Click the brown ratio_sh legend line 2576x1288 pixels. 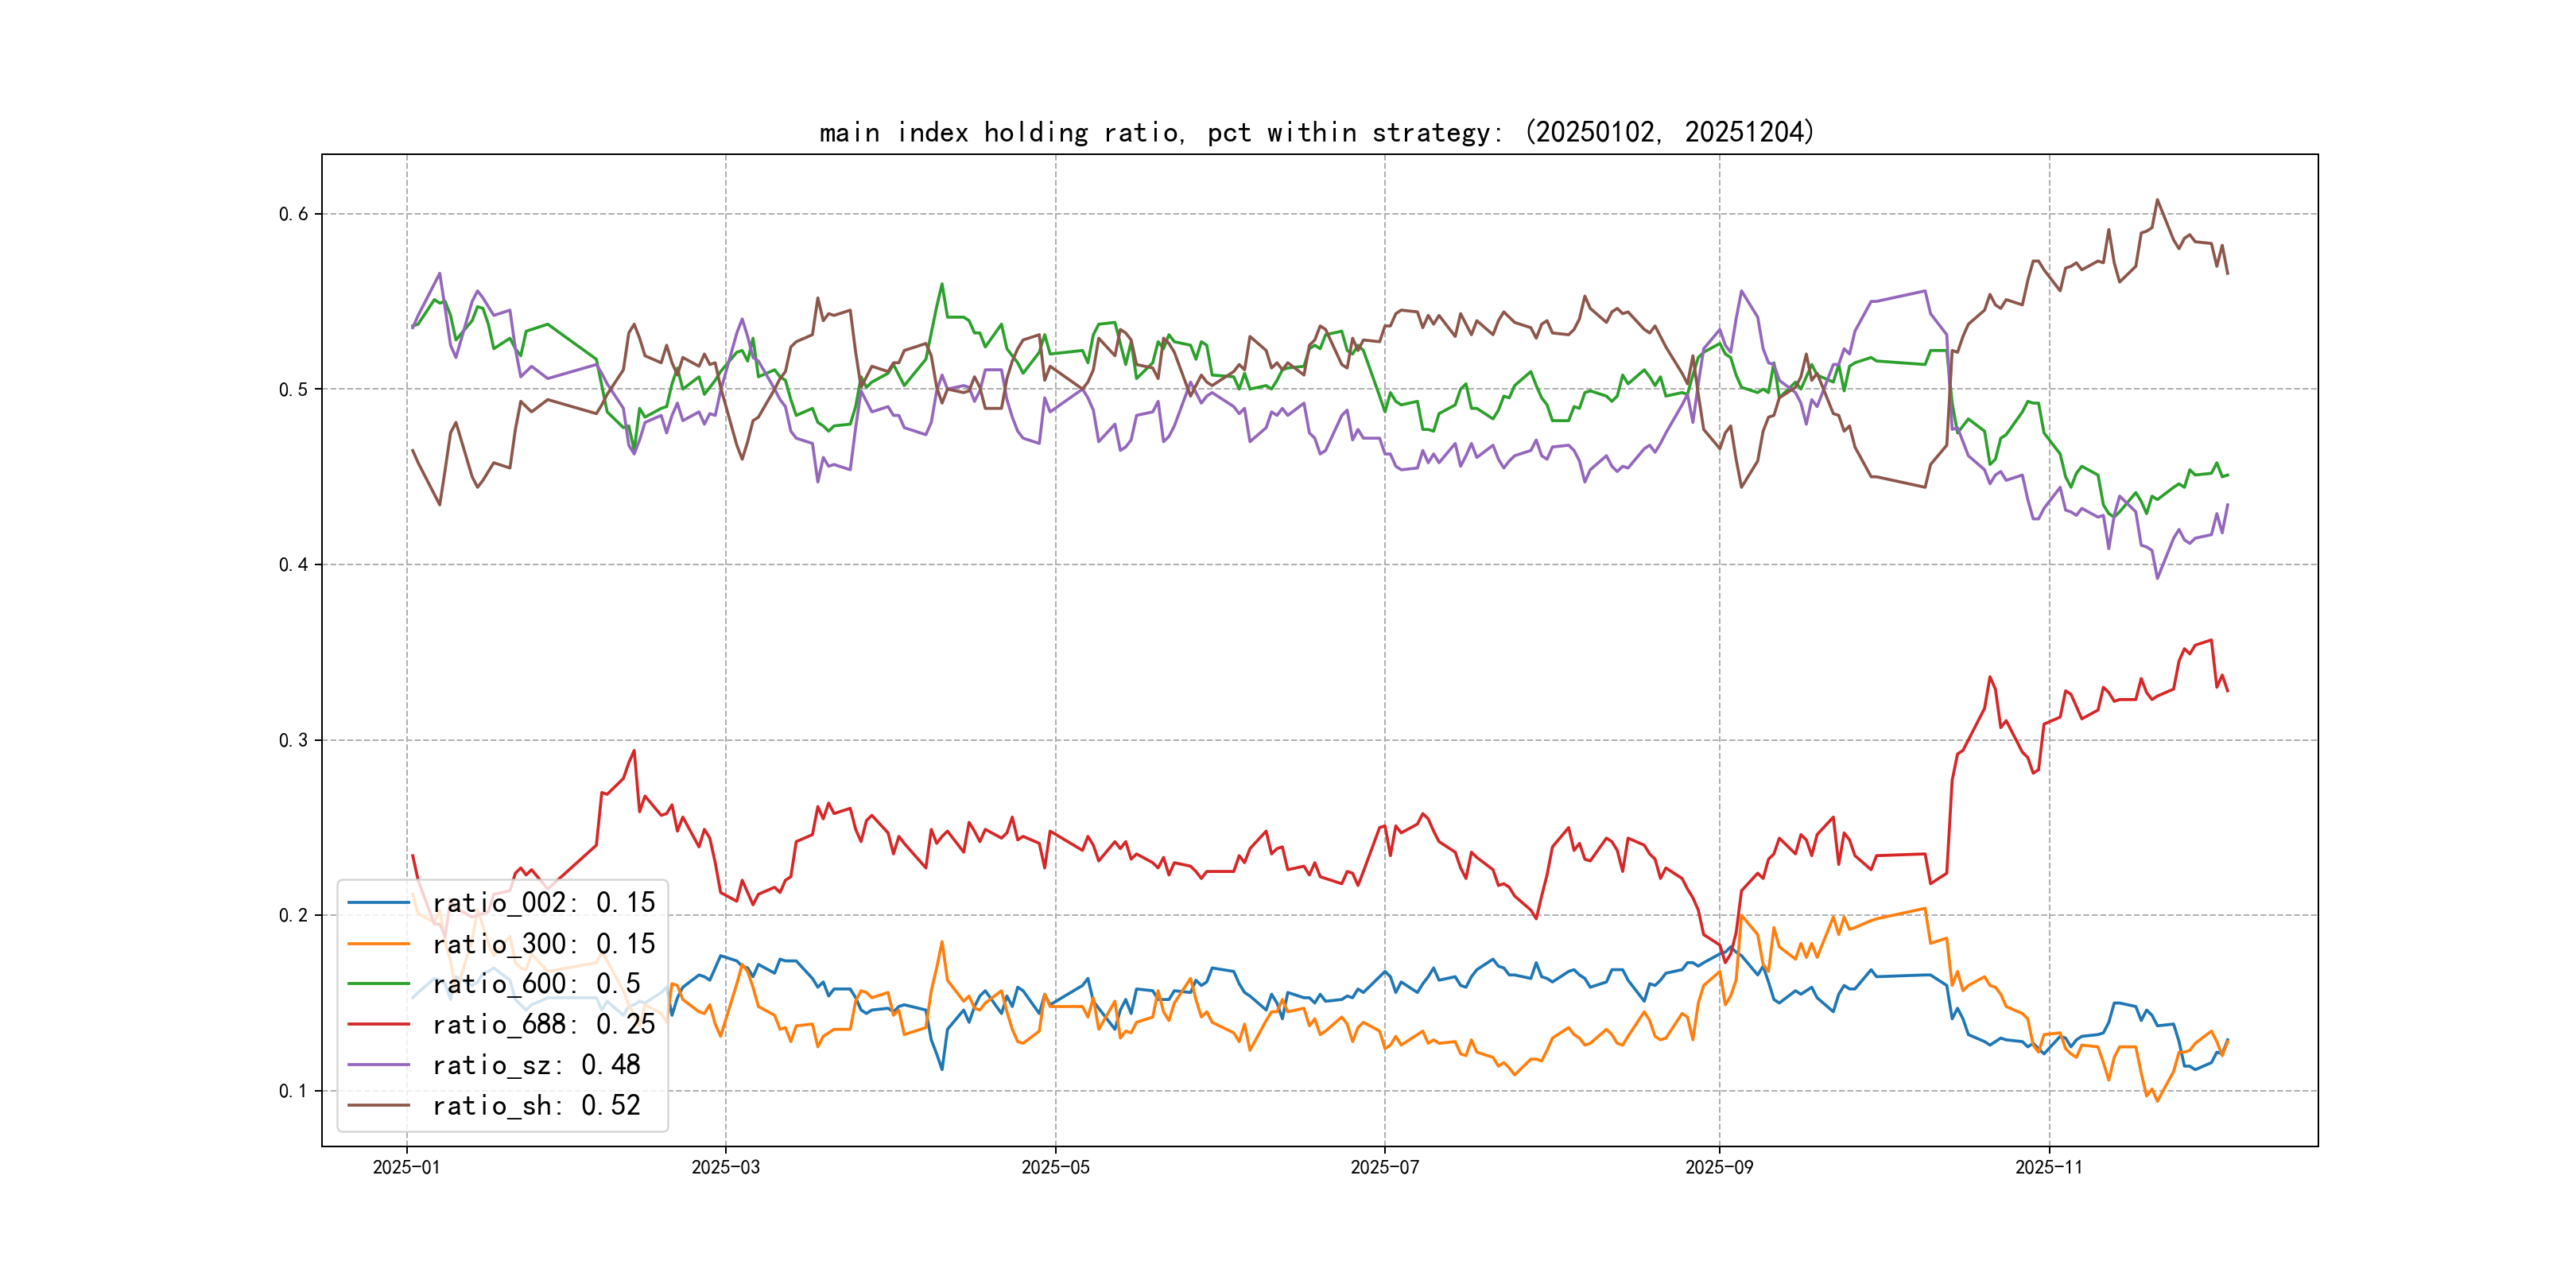coord(378,1105)
